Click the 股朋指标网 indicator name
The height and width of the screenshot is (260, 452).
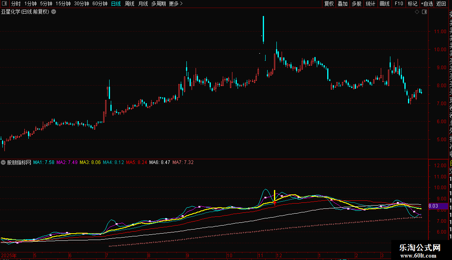pos(19,162)
